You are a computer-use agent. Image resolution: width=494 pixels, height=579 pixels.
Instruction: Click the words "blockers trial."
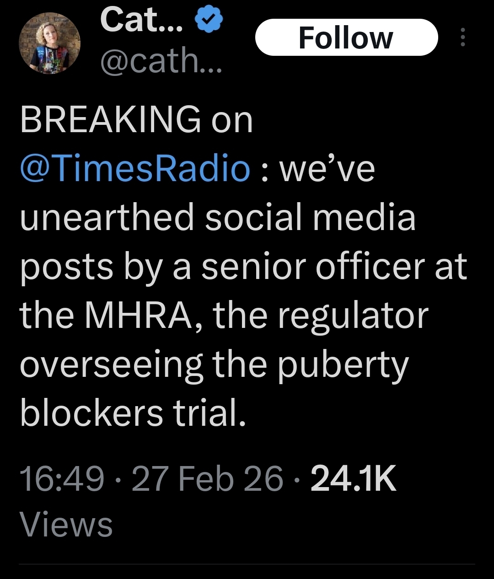click(133, 413)
